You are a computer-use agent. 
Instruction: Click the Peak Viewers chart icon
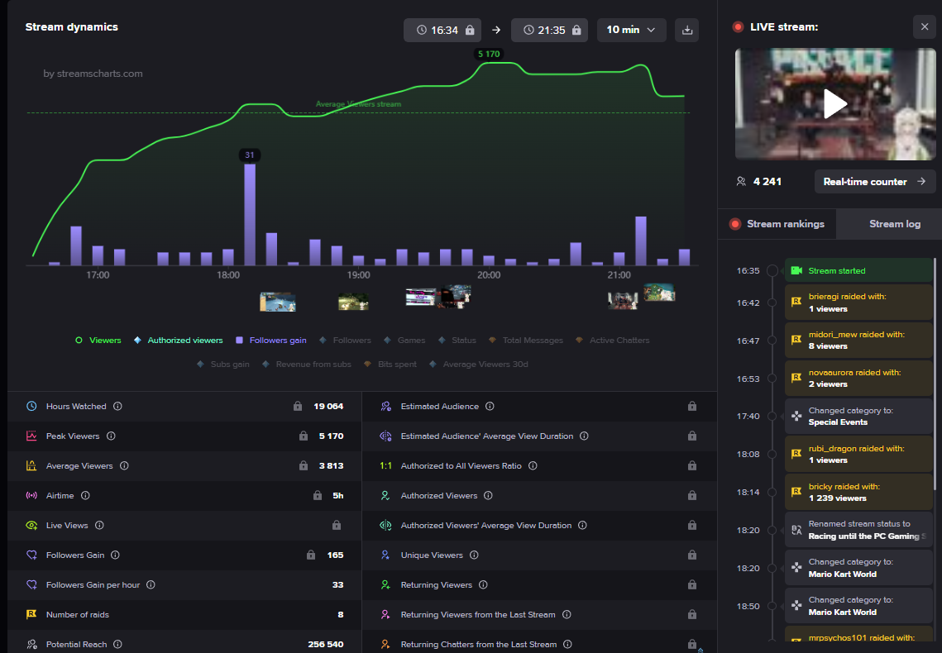[x=31, y=436]
